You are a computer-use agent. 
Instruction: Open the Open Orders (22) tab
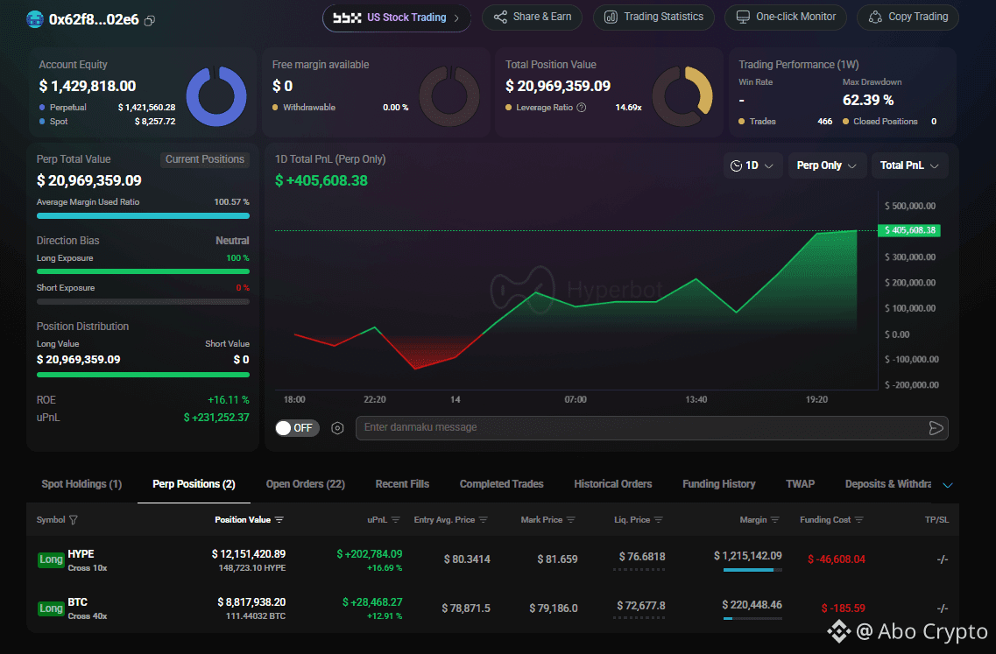pyautogui.click(x=306, y=484)
